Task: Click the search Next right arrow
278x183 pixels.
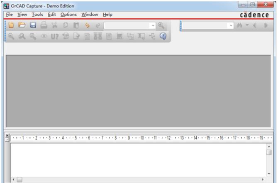Action: pyautogui.click(x=266, y=25)
